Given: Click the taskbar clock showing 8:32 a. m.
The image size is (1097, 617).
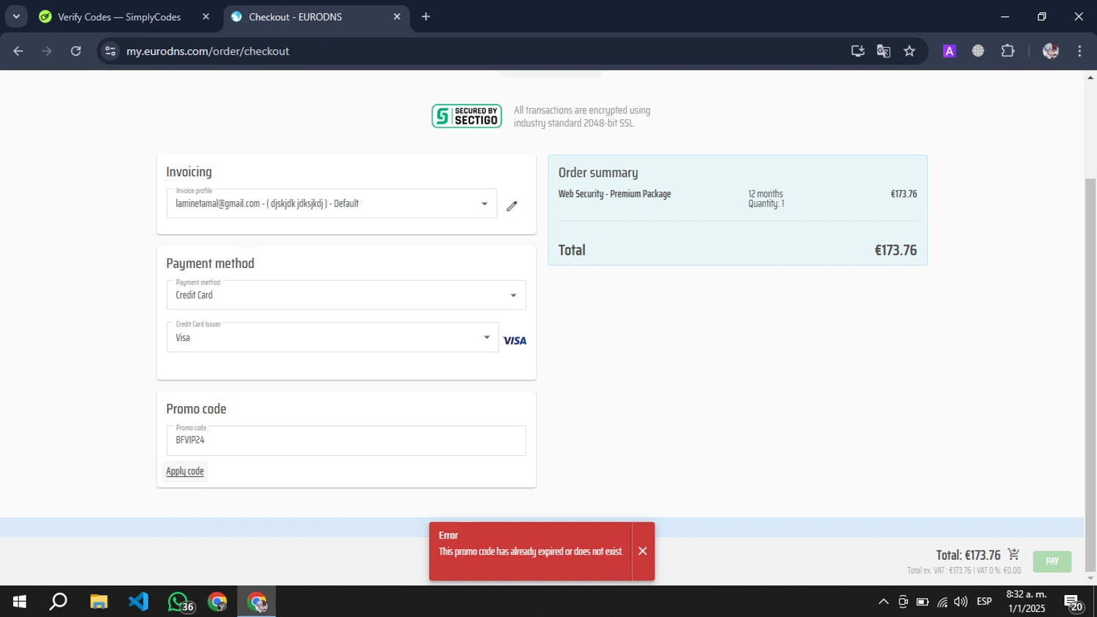Looking at the screenshot, I should point(1026,602).
